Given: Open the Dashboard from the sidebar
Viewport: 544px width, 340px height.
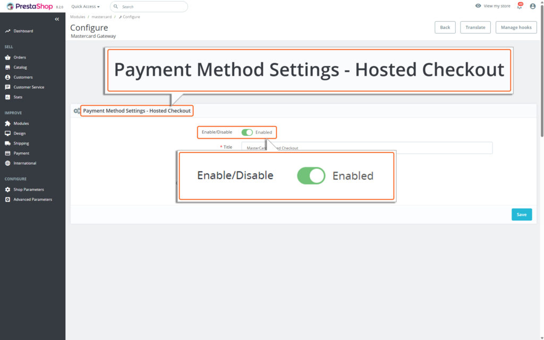Looking at the screenshot, I should pos(22,31).
